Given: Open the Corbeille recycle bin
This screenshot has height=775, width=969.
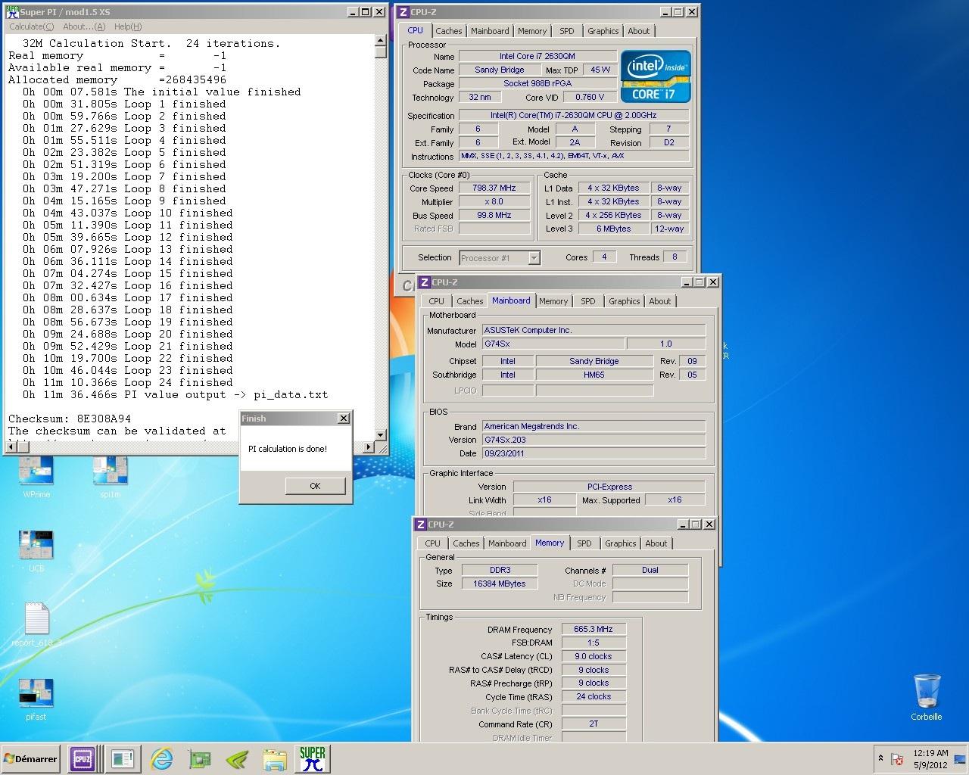Looking at the screenshot, I should coord(927,697).
